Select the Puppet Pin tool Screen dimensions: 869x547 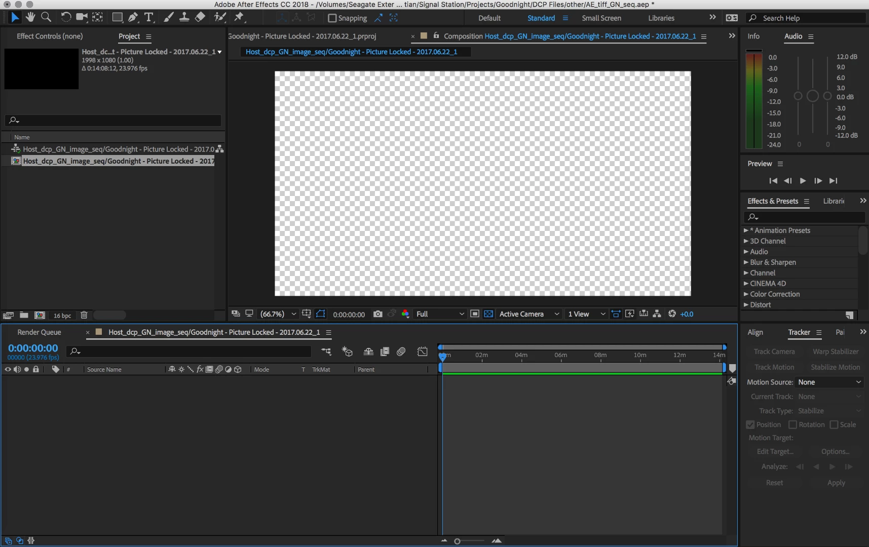(x=239, y=17)
